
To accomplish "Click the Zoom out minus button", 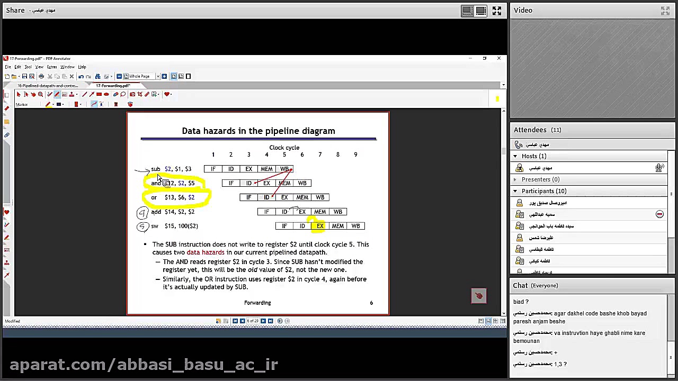I will pyautogui.click(x=119, y=76).
